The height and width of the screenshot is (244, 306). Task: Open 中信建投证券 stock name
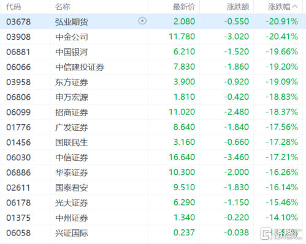[80, 67]
